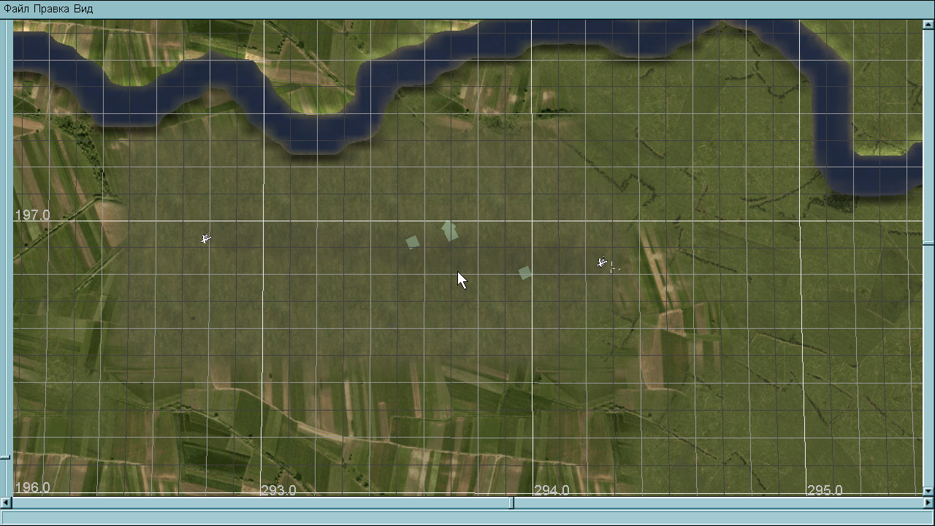Click the horizontal scrollbar thumb
Viewport: 935px width, 526px height.
click(x=511, y=503)
